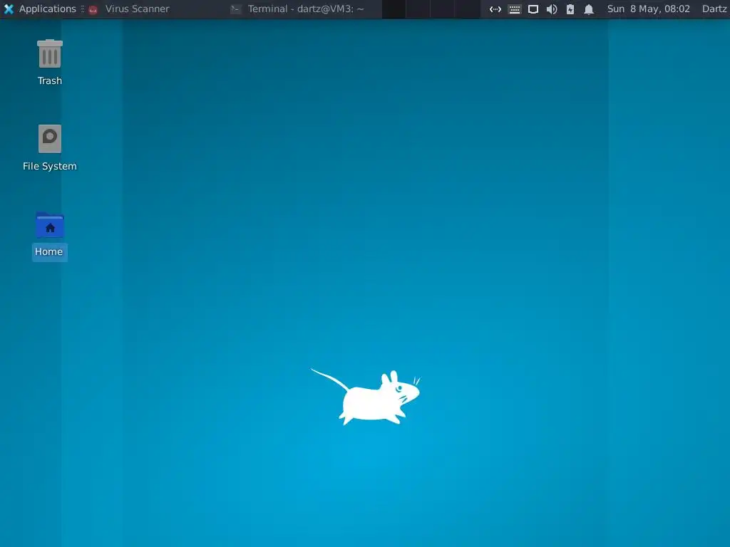Screen dimensions: 730x547
Task: Click the Trash label on the desktop
Action: coord(50,81)
